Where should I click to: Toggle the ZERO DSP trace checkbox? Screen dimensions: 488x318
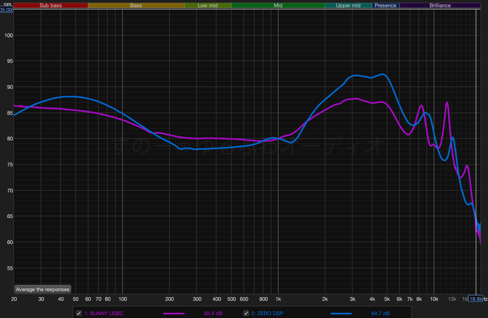coord(246,314)
